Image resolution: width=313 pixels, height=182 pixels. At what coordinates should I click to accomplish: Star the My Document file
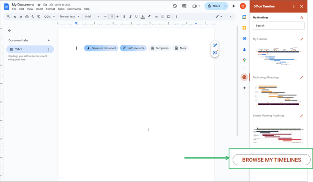tap(39, 5)
